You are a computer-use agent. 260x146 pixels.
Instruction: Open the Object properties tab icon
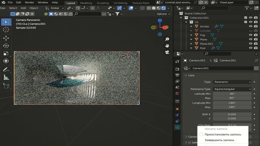(x=177, y=109)
